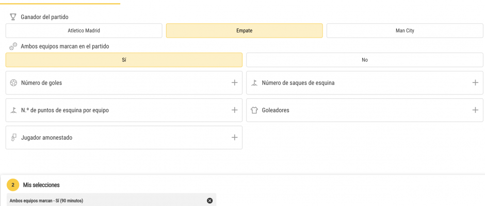Click the trophy icon beside Ganador del partido
The width and height of the screenshot is (485, 206).
pos(13,17)
